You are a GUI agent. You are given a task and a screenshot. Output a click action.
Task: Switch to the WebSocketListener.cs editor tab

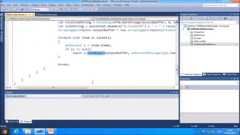coord(16,15)
